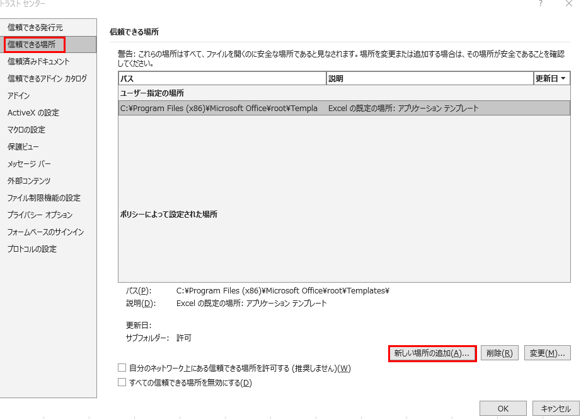Open プライバシー オプション page
This screenshot has width=581, height=419.
40,215
